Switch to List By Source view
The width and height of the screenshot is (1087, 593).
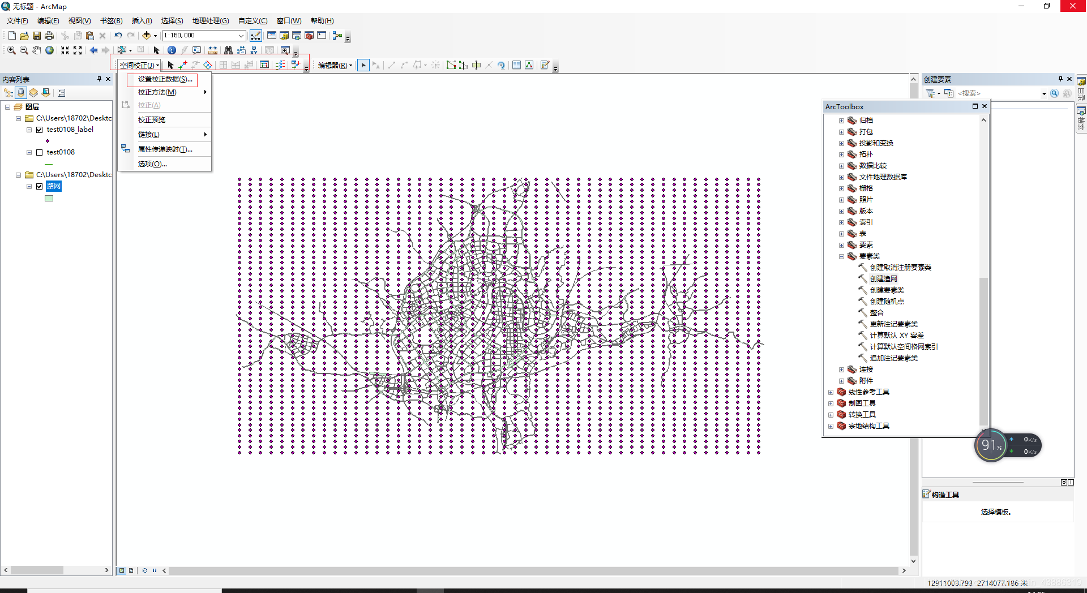pyautogui.click(x=21, y=93)
